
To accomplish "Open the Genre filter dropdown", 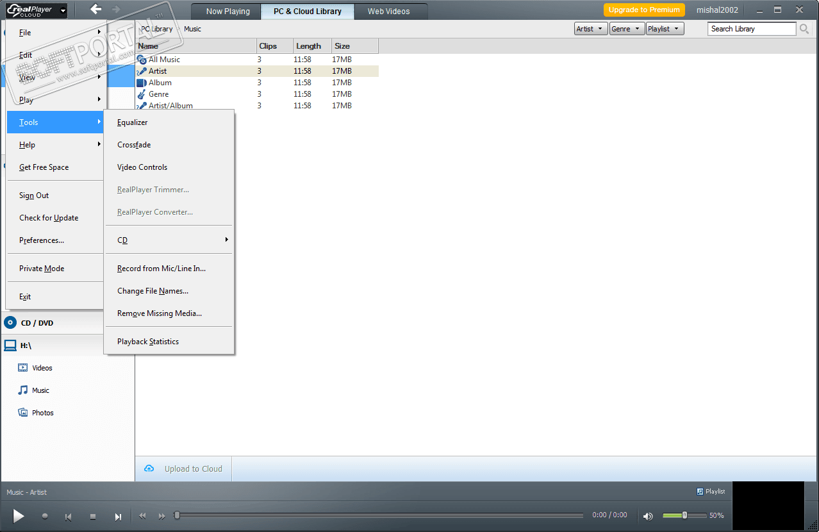I will [x=627, y=29].
